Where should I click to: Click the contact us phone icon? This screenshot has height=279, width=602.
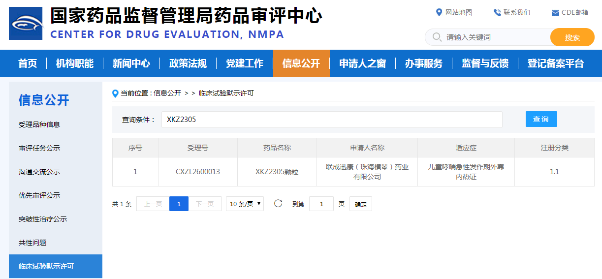(x=497, y=12)
